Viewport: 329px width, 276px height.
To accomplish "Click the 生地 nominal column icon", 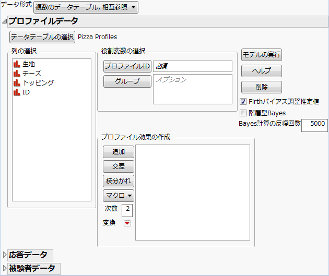I will coord(17,64).
